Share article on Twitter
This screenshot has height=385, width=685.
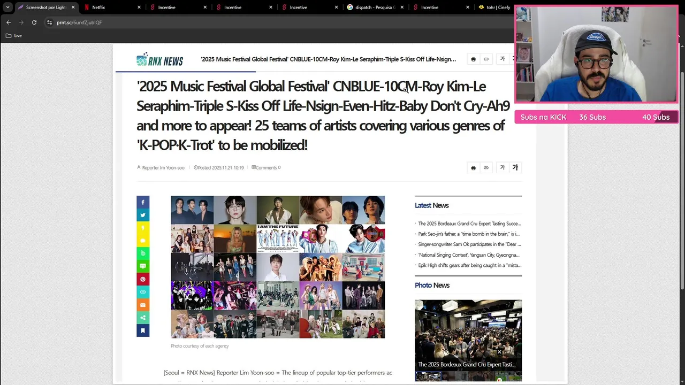coord(143,215)
